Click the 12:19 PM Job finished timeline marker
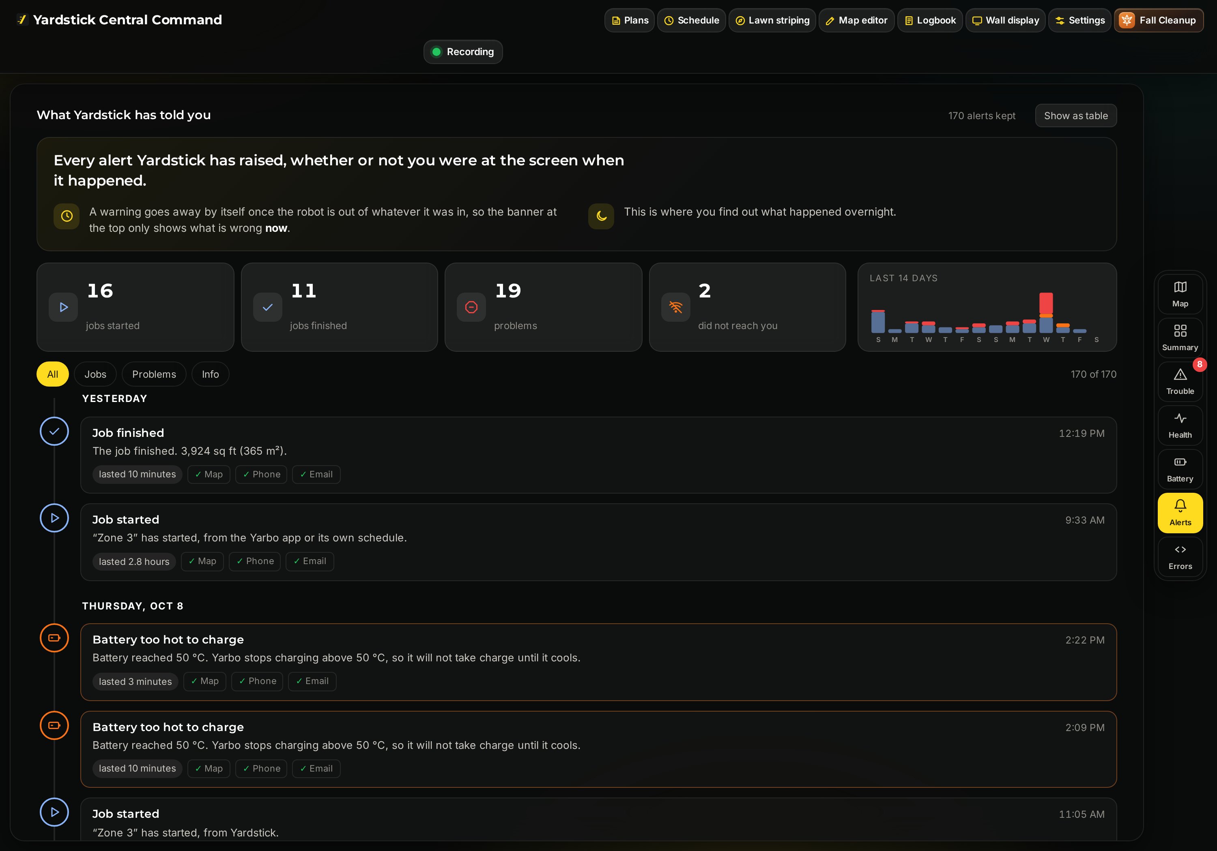The width and height of the screenshot is (1217, 851). tap(54, 431)
